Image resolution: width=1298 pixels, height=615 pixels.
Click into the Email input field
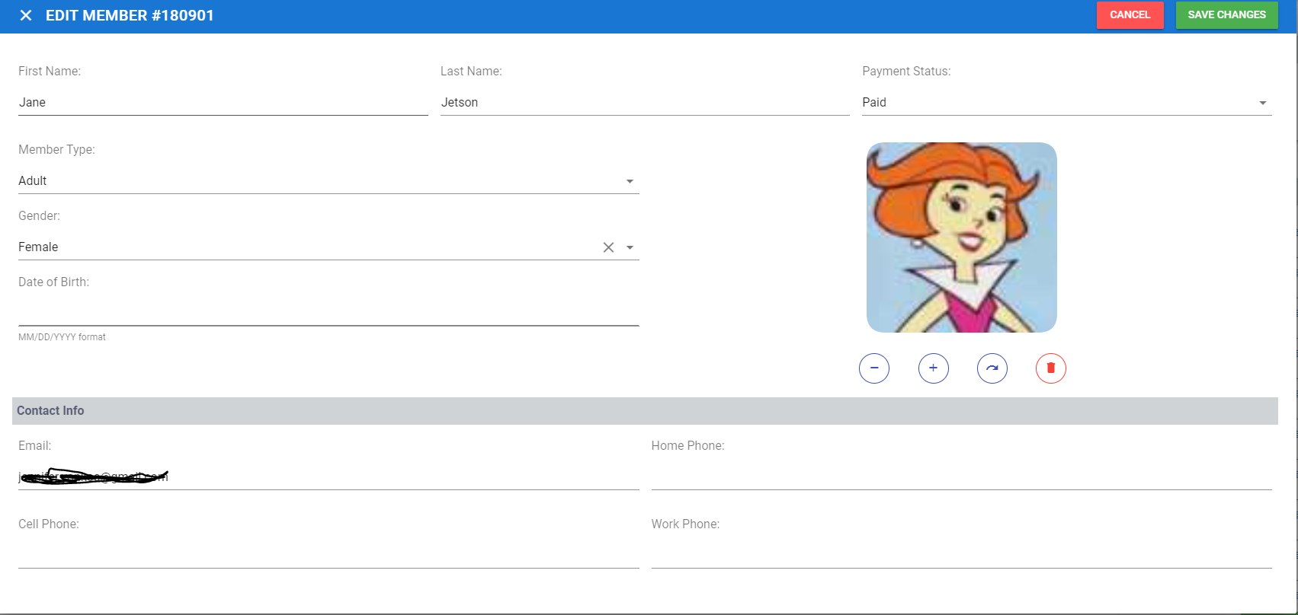329,476
